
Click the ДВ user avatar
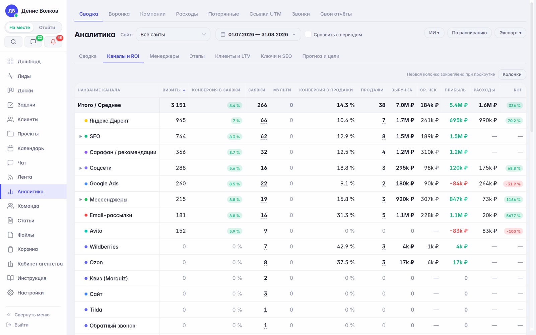point(11,11)
